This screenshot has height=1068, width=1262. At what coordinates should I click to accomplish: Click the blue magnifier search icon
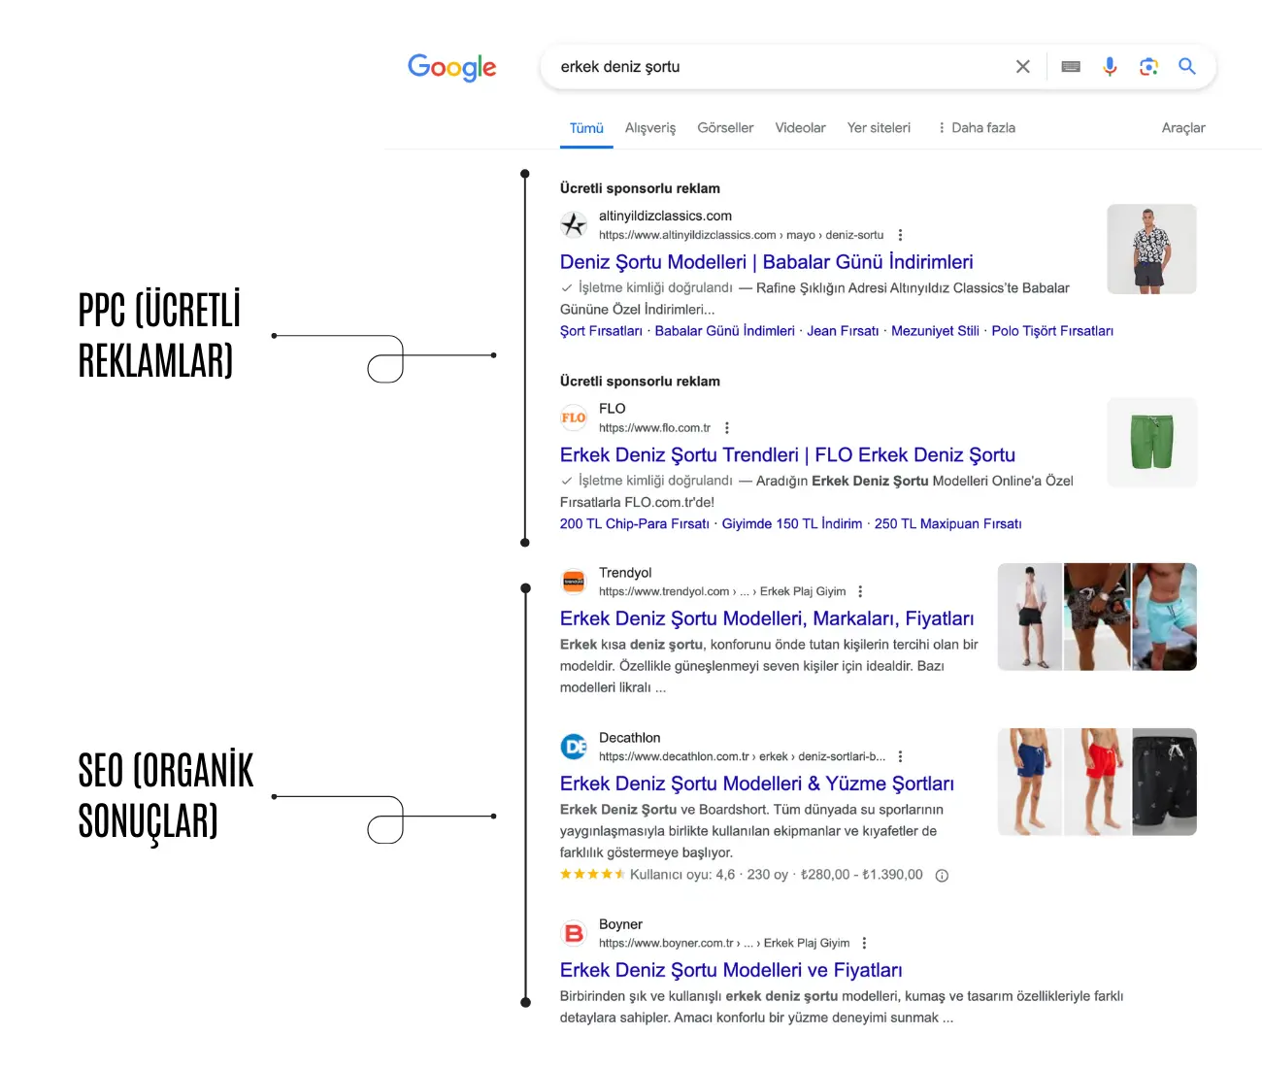point(1186,66)
